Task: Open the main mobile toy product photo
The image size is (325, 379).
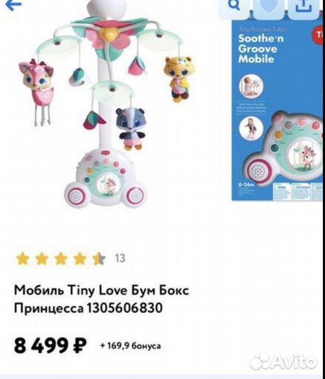Action: tap(107, 104)
